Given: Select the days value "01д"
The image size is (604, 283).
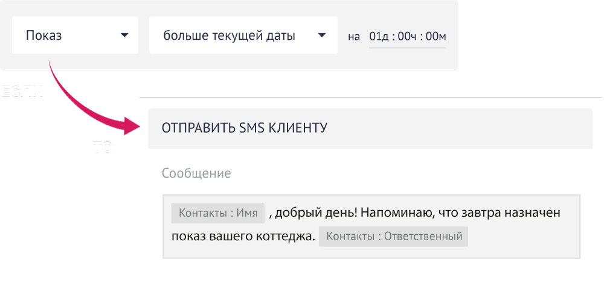Looking at the screenshot, I should tap(379, 36).
